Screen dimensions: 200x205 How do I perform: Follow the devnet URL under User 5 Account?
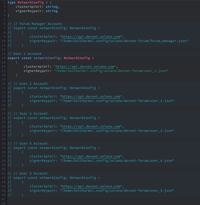[x=91, y=186]
